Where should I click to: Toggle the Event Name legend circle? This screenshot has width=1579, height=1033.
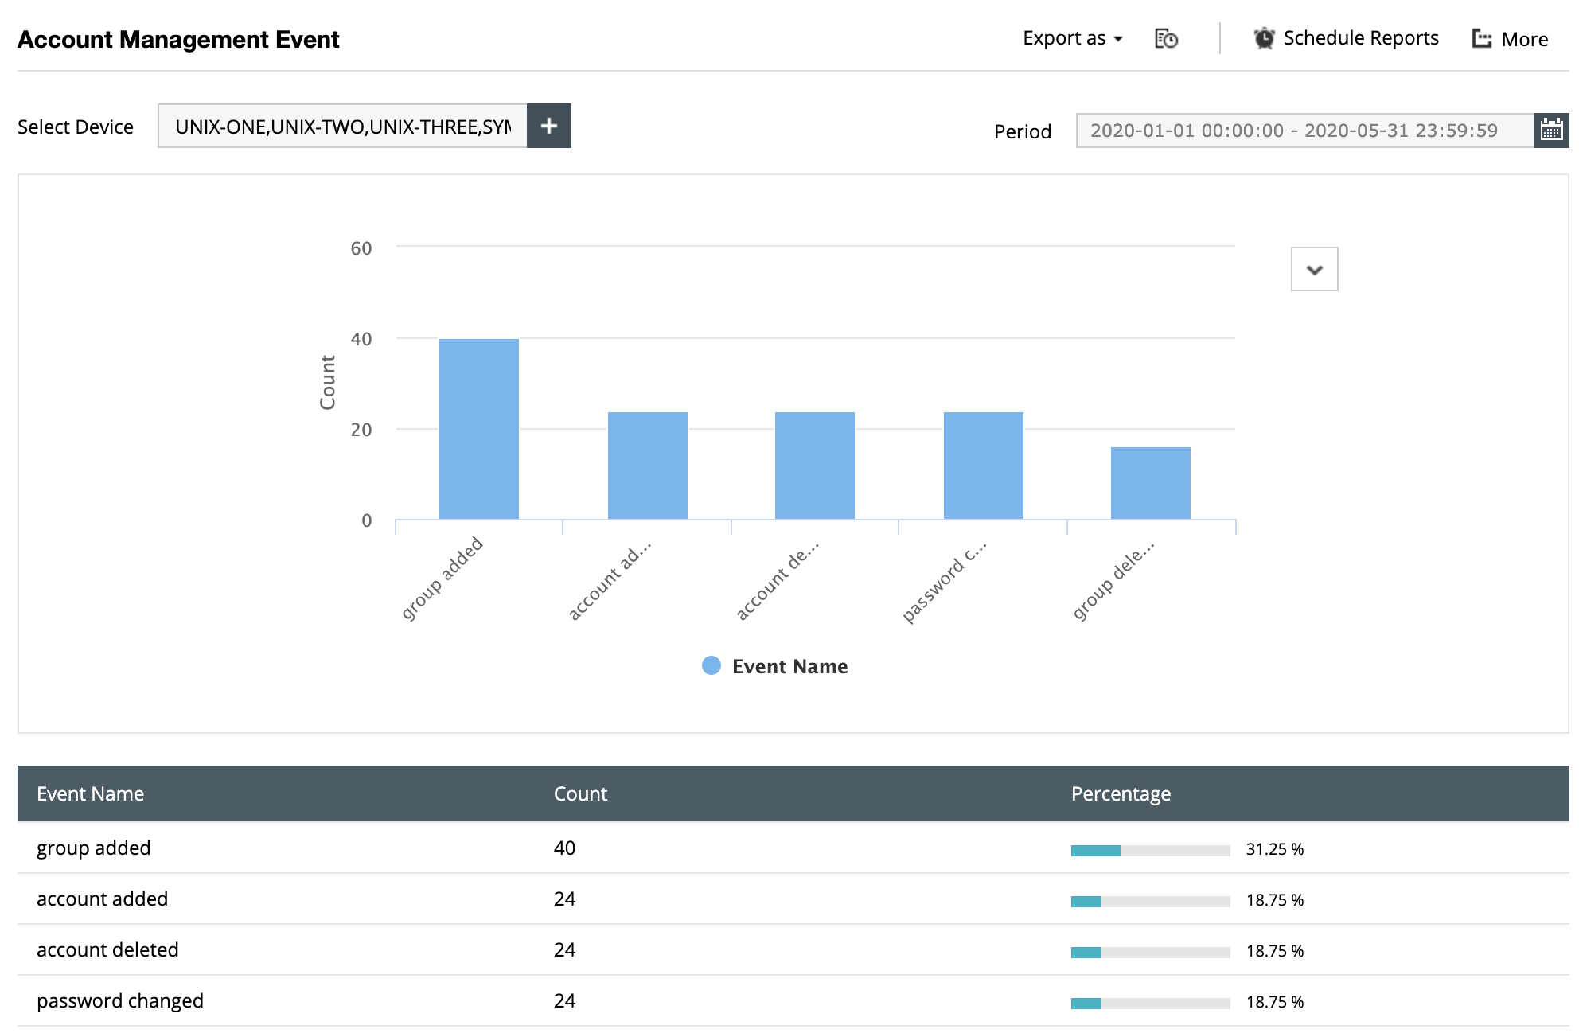(712, 665)
